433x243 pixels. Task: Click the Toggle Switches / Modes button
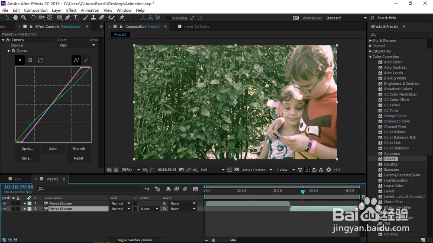135,240
